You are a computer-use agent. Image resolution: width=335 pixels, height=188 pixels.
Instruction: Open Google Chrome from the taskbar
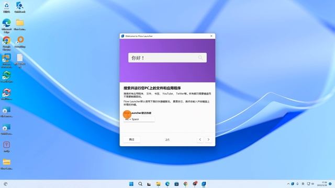[x=185, y=184]
